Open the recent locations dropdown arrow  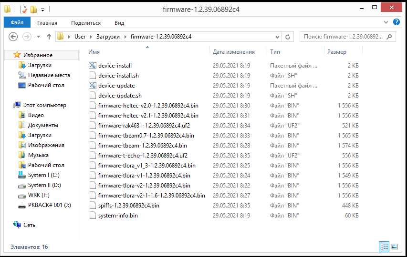coord(38,37)
